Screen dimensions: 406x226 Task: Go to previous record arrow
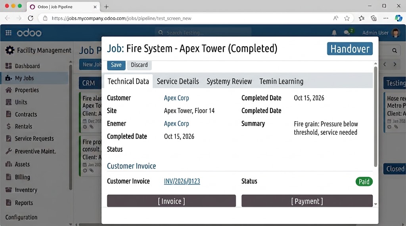pos(385,64)
